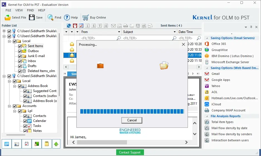Open the From column dropdown arrow
The width and height of the screenshot is (261, 156).
(119, 32)
